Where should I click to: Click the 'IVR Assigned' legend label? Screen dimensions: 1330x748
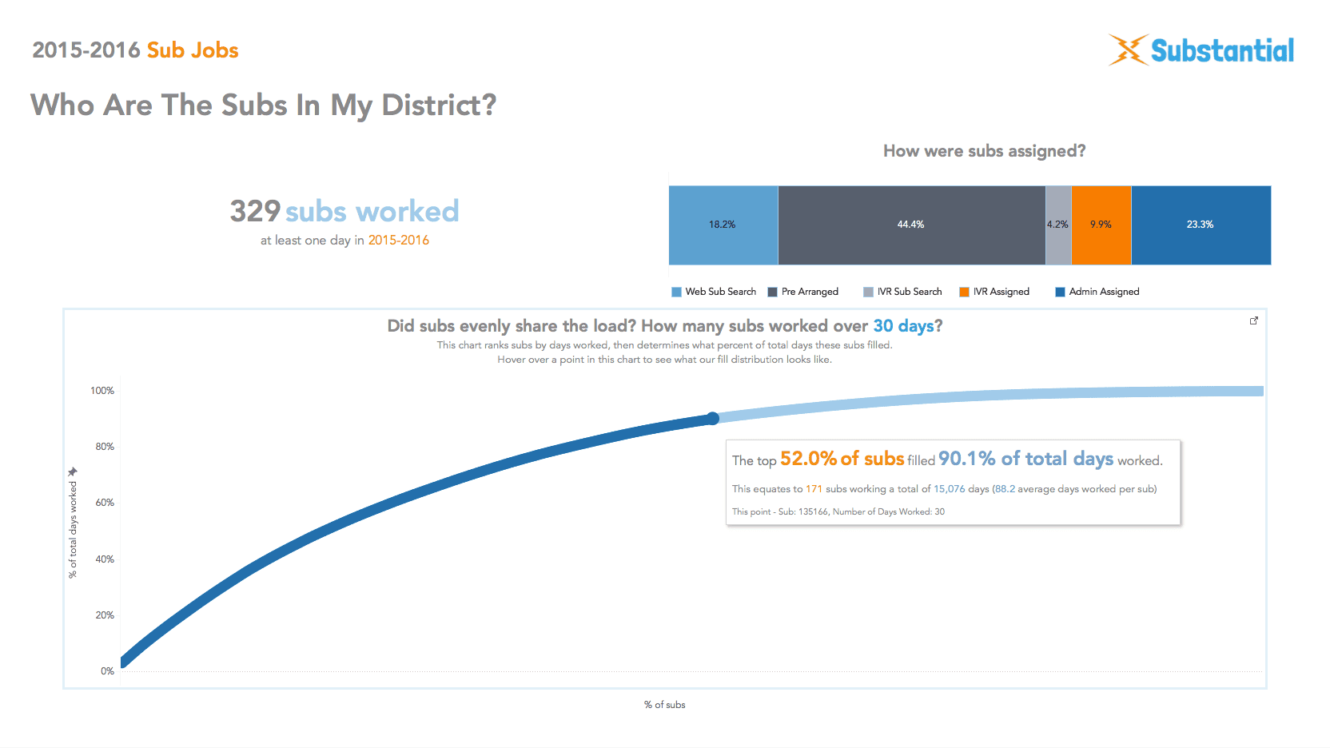(1001, 292)
